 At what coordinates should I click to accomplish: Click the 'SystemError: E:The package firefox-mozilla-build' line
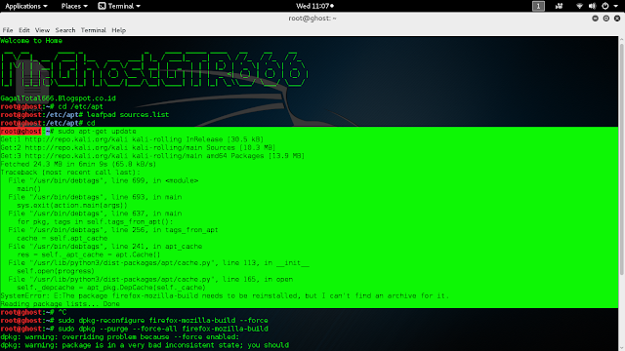(x=225, y=295)
